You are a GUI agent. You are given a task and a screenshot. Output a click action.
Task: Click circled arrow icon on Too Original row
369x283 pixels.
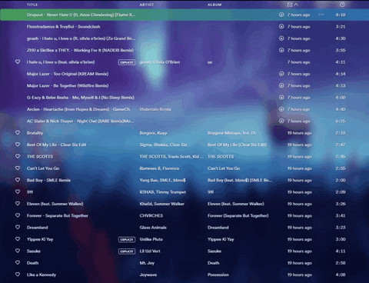pyautogui.click(x=281, y=74)
